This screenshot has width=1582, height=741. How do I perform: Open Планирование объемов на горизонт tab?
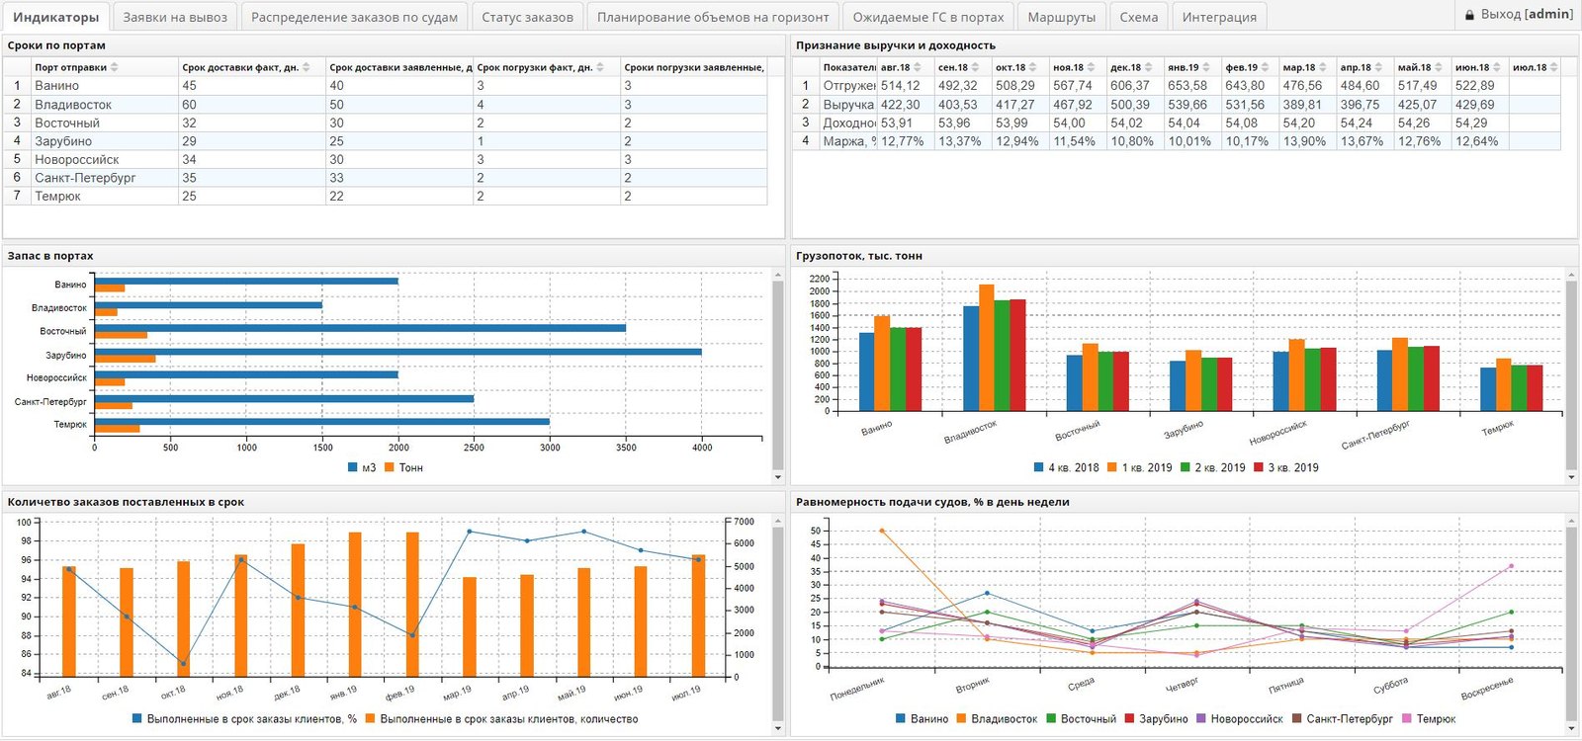point(713,17)
